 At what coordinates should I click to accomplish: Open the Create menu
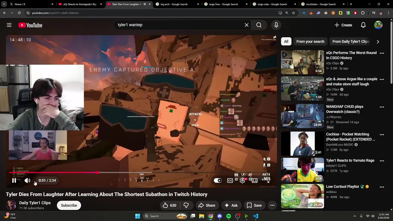coord(343,25)
